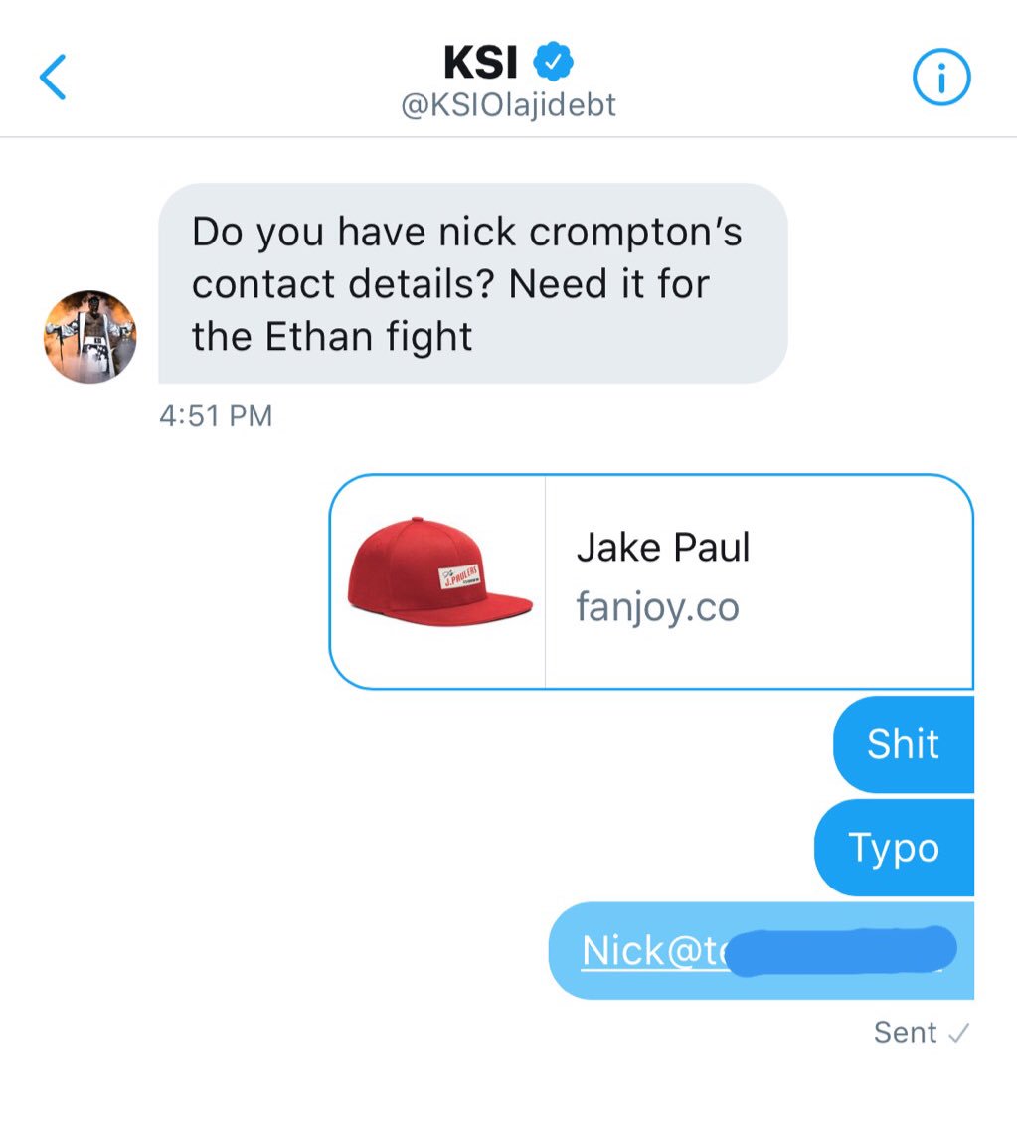Image resolution: width=1017 pixels, height=1130 pixels.
Task: Select the "Shit" message bubble
Action: pyautogui.click(x=904, y=744)
